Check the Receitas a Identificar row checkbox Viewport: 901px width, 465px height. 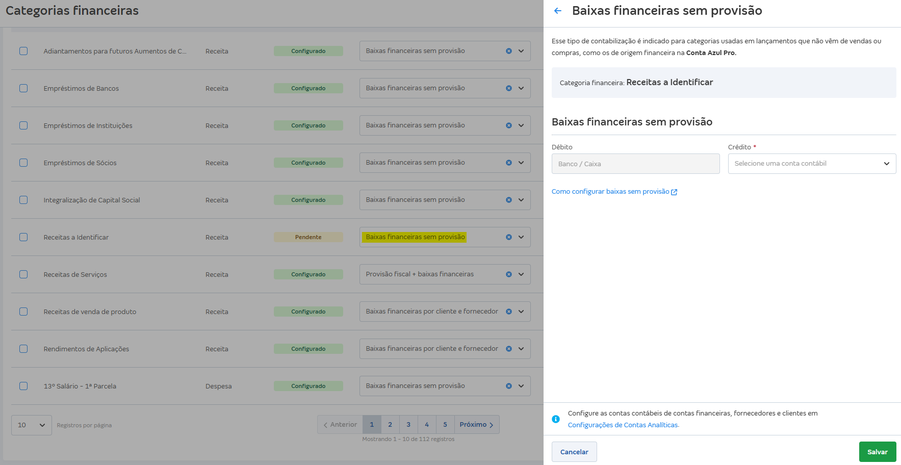[23, 237]
